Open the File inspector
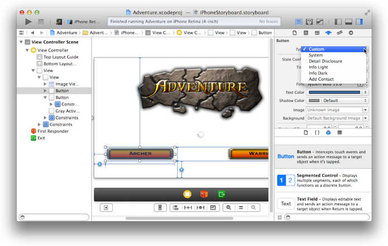Viewport: 388px width, 246px height. click(x=294, y=33)
